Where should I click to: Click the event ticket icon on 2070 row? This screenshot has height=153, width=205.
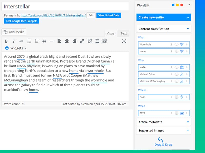pyautogui.click(x=182, y=113)
